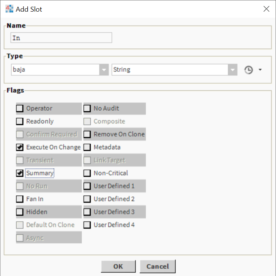Viewport: 276px width, 276px height.
Task: Close the Add Slot dialog
Action: [266, 9]
